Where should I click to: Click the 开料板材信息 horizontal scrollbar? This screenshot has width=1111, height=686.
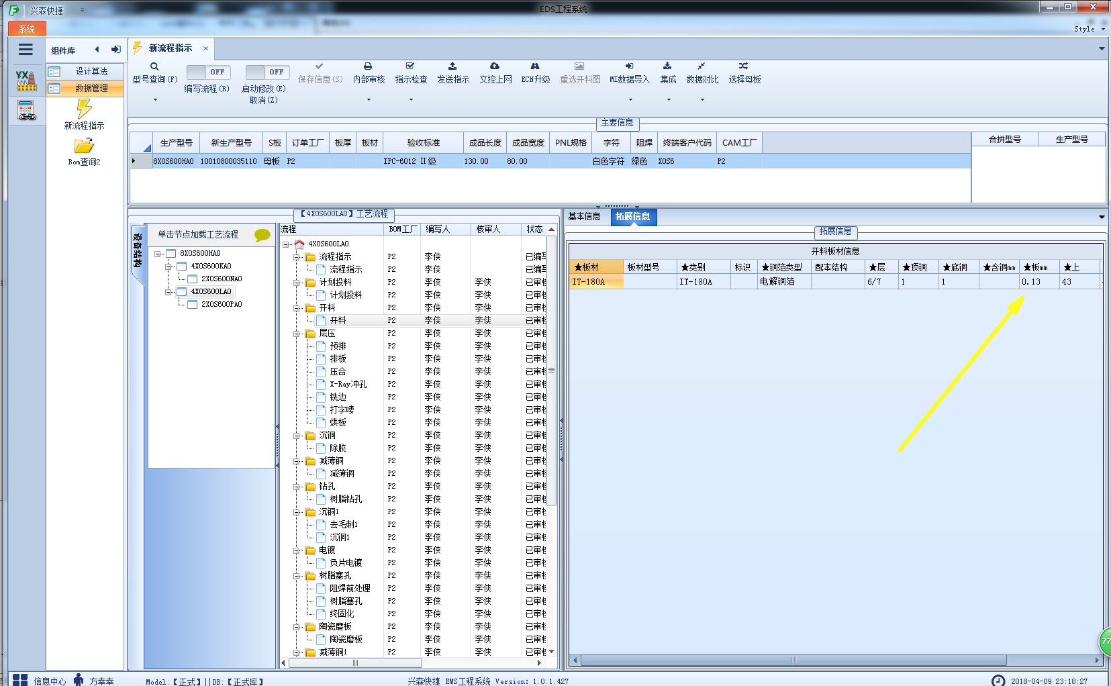click(x=793, y=660)
